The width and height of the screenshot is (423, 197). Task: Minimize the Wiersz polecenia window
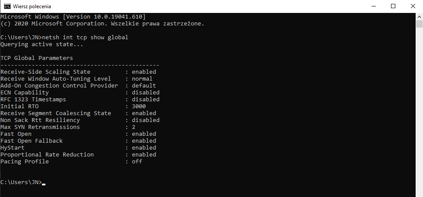(373, 6)
